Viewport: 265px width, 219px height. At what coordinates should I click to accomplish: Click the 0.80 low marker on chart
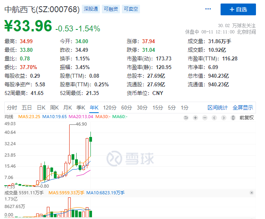point(44,186)
